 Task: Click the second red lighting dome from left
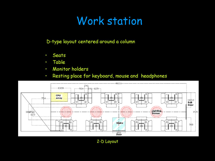point(96,111)
